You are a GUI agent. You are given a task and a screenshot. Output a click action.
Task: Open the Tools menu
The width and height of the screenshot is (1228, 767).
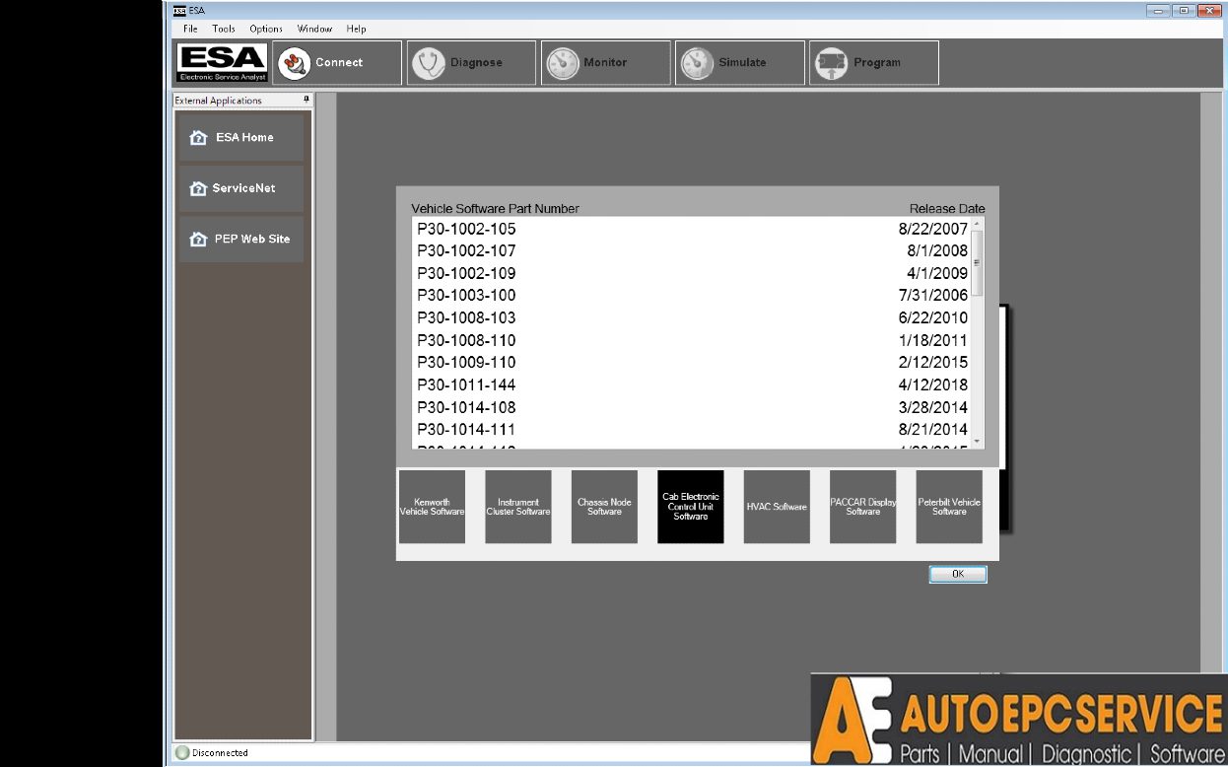coord(224,29)
